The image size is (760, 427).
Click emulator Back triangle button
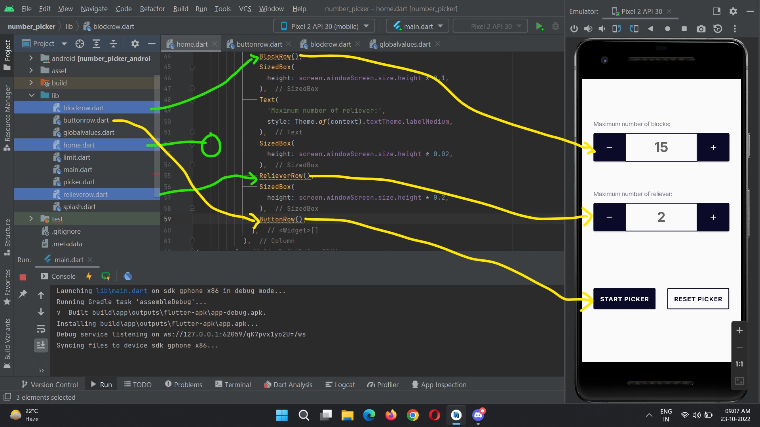tap(650, 28)
